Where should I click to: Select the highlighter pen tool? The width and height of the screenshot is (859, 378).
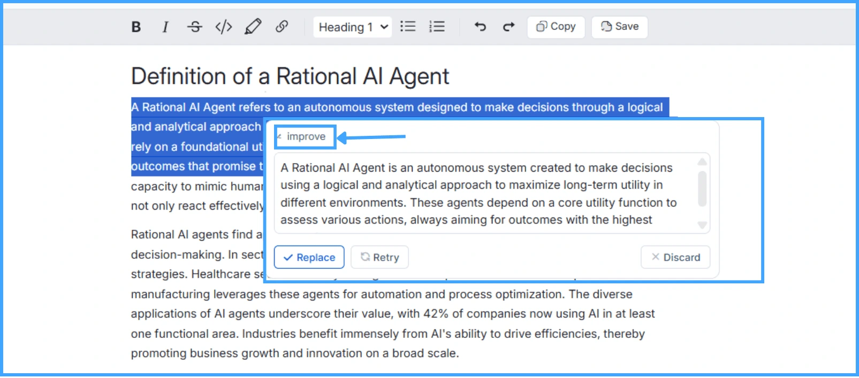coord(253,27)
